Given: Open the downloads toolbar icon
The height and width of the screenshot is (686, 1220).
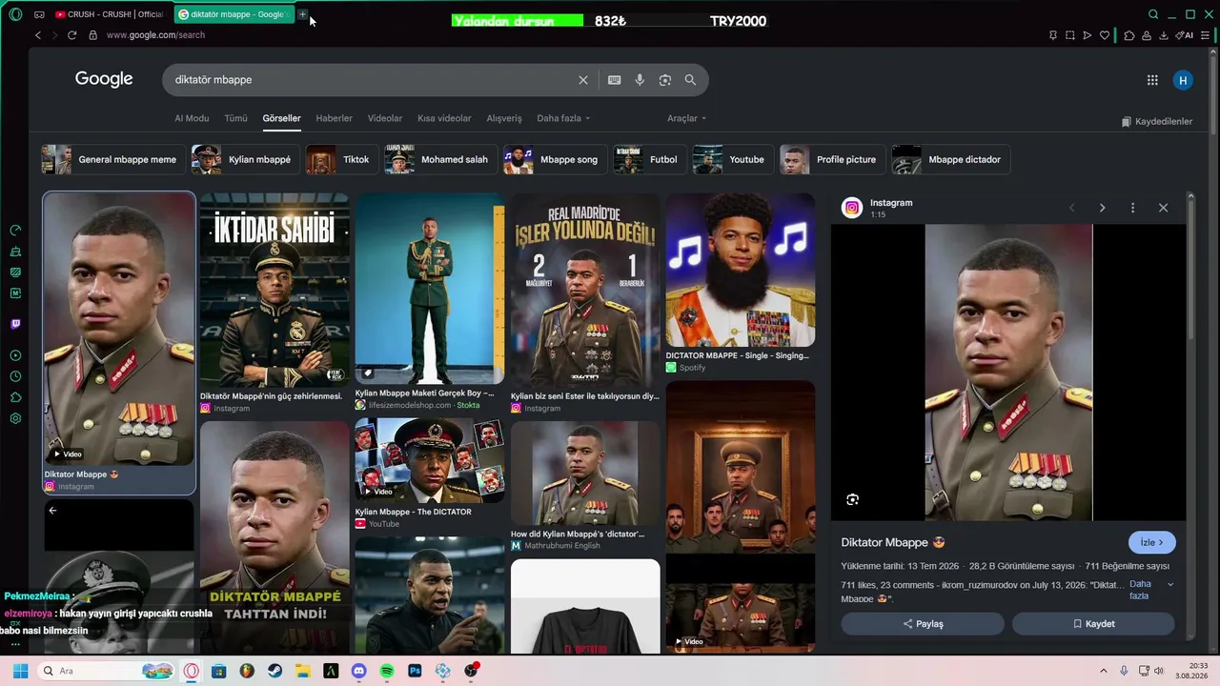Looking at the screenshot, I should (1164, 35).
